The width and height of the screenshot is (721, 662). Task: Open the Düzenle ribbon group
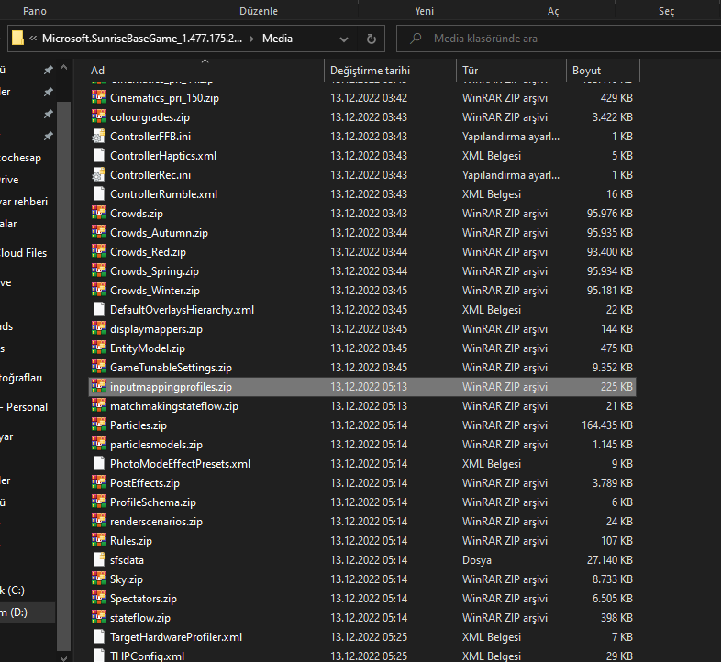(259, 11)
